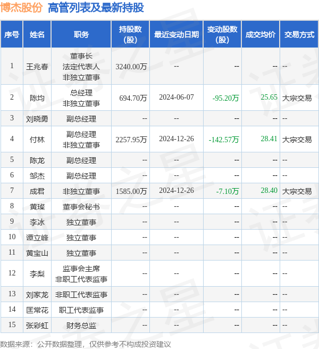Click the 变动股数(股) column header
This screenshot has width=319, height=349.
coord(222,34)
